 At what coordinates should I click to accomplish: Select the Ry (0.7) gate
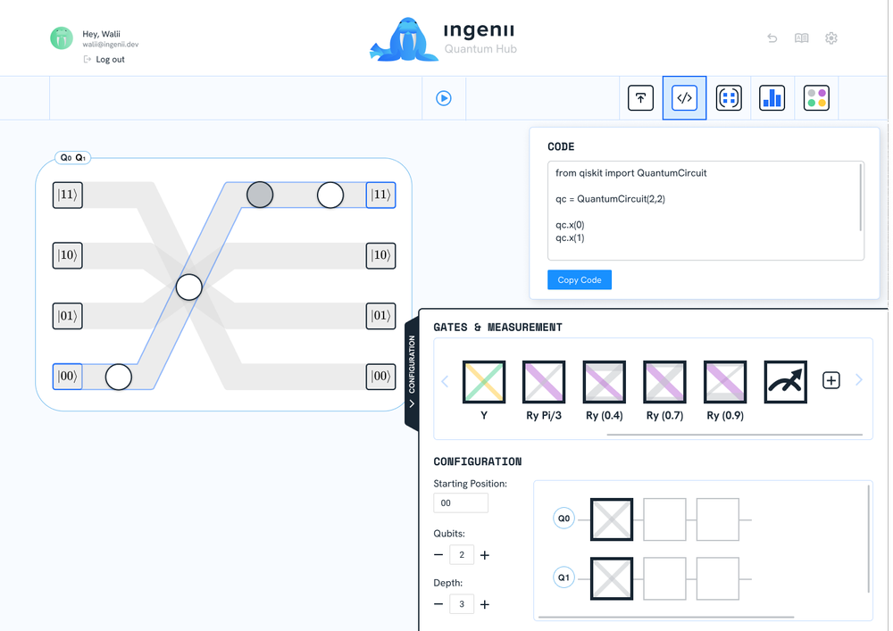pos(664,381)
